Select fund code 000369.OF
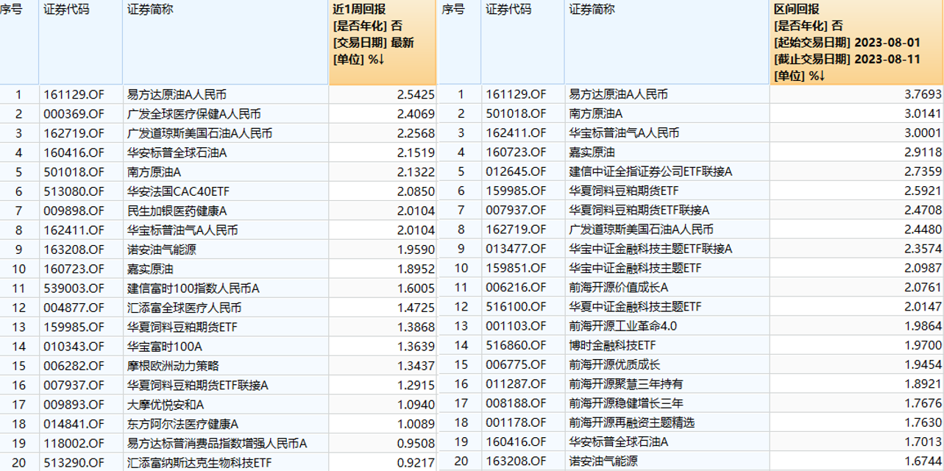Viewport: 944px width, 471px height. point(74,114)
